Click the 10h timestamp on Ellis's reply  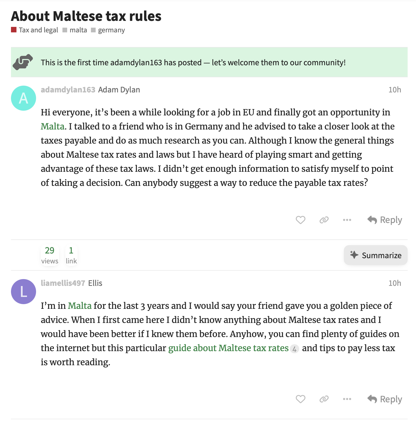[x=395, y=283]
